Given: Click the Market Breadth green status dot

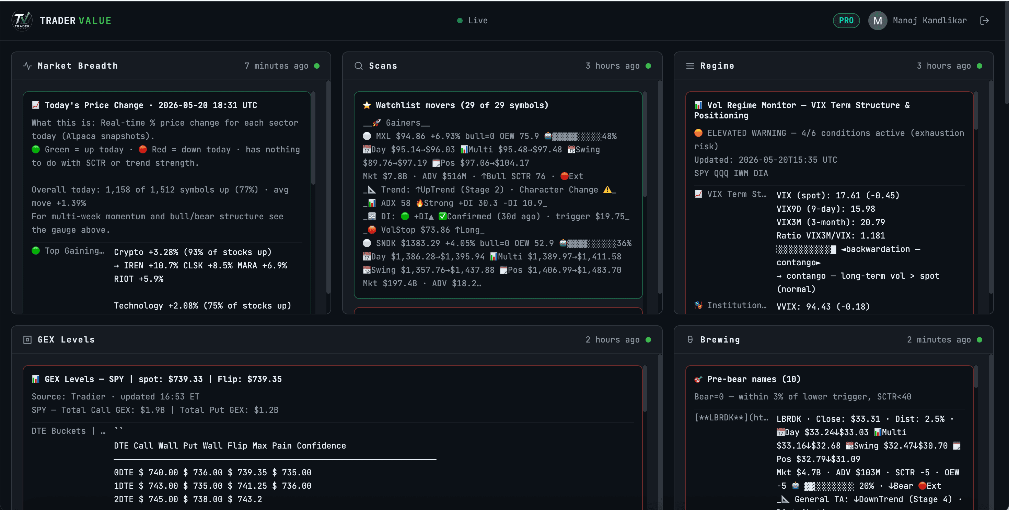Looking at the screenshot, I should click(x=317, y=66).
